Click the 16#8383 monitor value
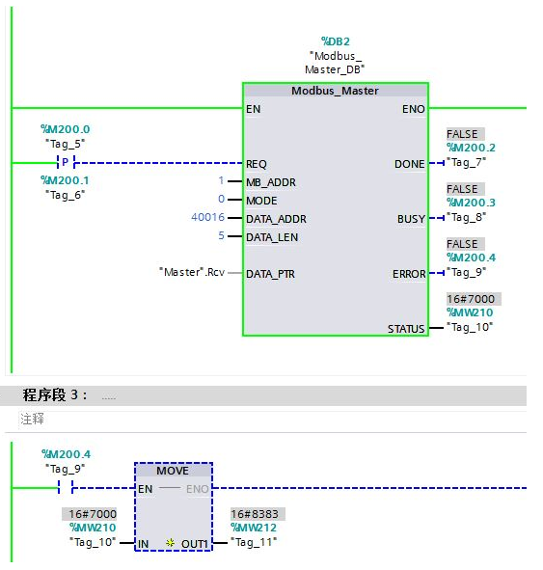 coord(258,514)
